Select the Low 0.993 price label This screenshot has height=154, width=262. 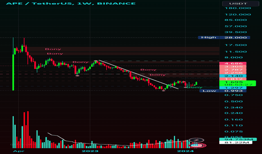pyautogui.click(x=223, y=91)
